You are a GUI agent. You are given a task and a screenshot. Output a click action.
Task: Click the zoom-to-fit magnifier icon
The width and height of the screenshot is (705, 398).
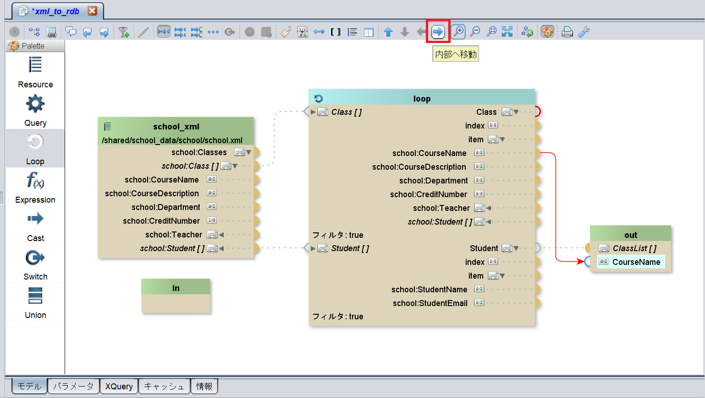tap(491, 32)
